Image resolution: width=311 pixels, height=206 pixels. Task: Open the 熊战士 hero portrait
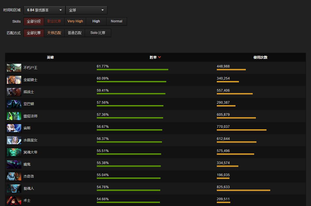tap(14, 92)
